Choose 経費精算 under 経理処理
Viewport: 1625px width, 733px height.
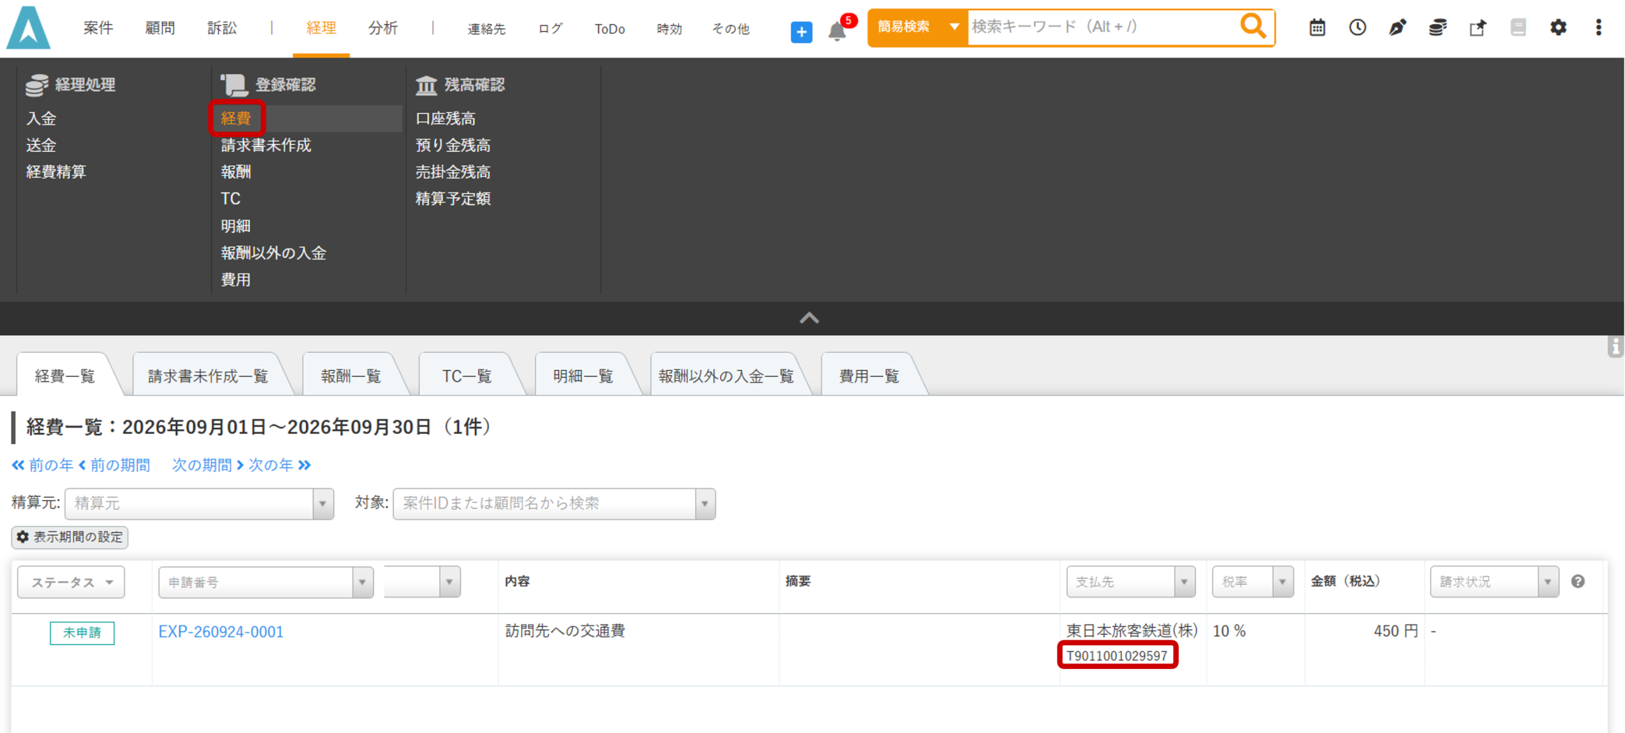click(x=56, y=171)
